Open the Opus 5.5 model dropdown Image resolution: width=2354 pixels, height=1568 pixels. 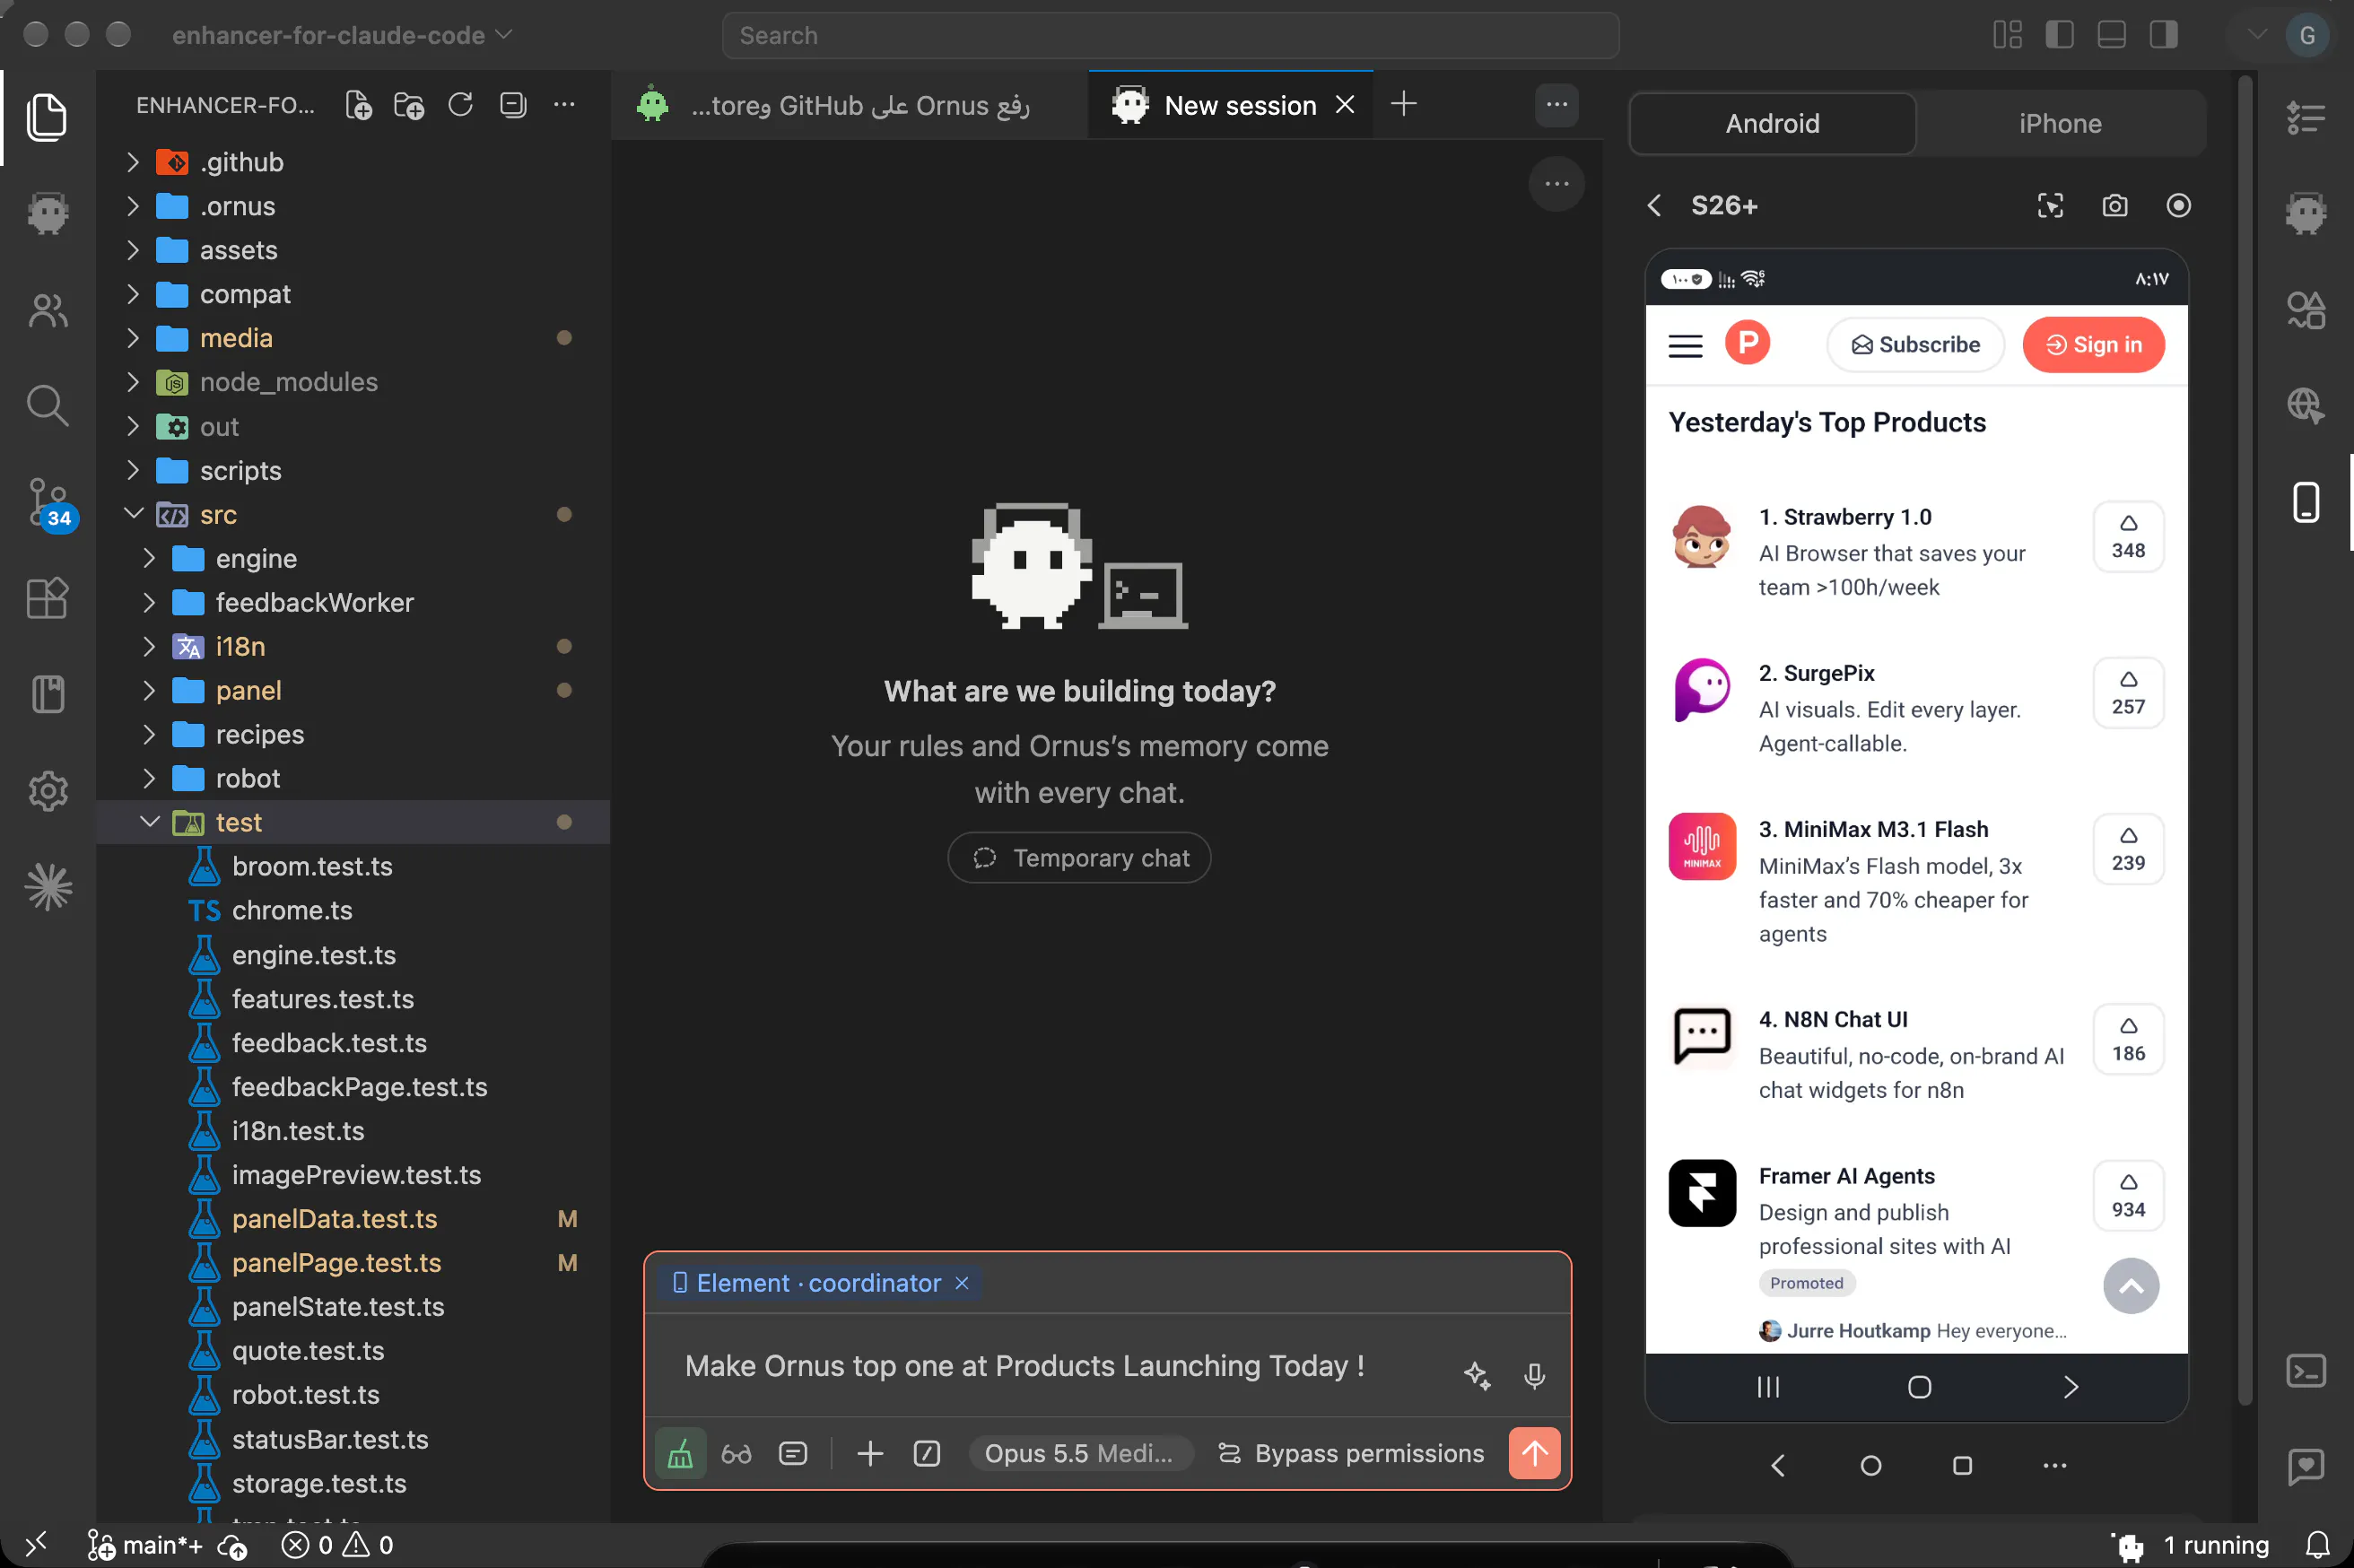(1080, 1454)
